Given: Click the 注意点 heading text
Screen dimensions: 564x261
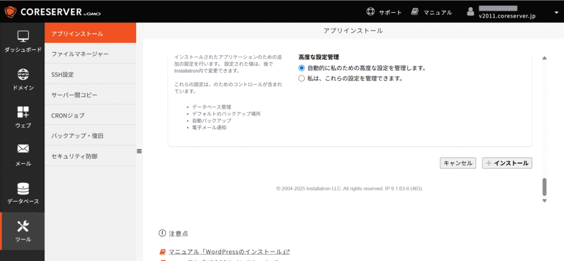Looking at the screenshot, I should click(178, 233).
